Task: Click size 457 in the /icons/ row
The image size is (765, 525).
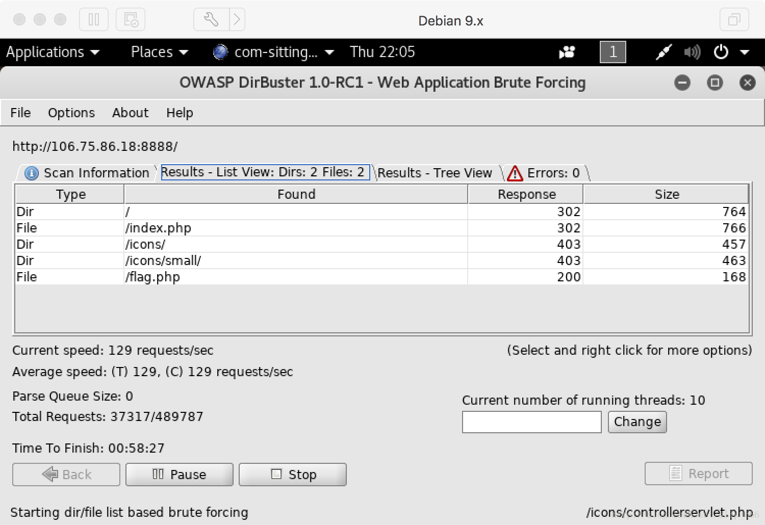Action: pos(734,244)
